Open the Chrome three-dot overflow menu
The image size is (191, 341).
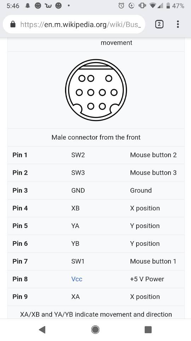(x=178, y=24)
